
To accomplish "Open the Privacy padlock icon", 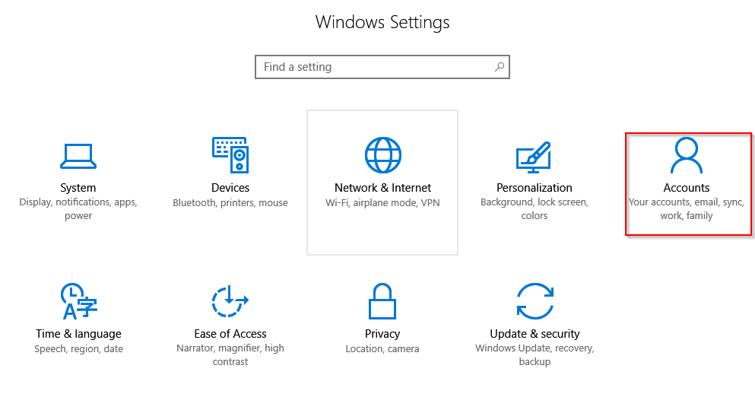I will (382, 301).
